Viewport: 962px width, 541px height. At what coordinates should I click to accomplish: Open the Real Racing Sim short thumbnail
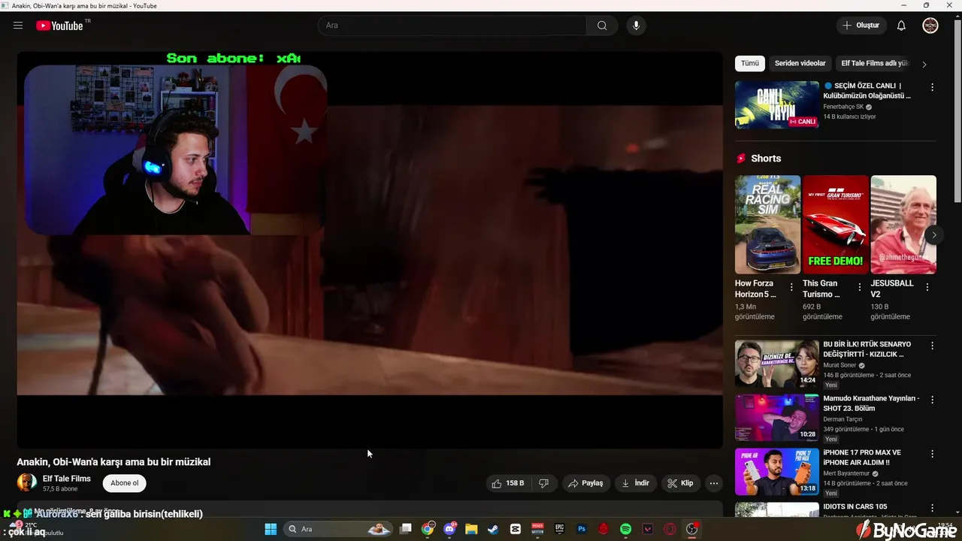click(767, 225)
